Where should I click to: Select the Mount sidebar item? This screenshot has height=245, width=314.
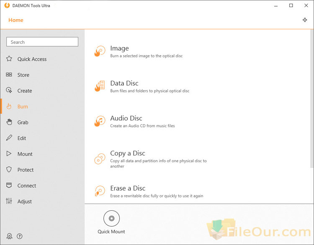25,154
